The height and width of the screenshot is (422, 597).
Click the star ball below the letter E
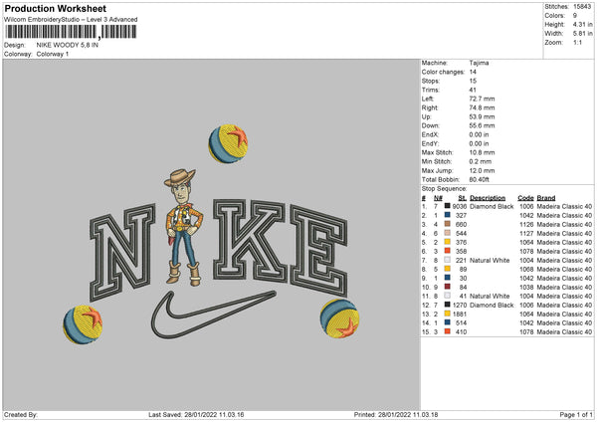pyautogui.click(x=339, y=318)
